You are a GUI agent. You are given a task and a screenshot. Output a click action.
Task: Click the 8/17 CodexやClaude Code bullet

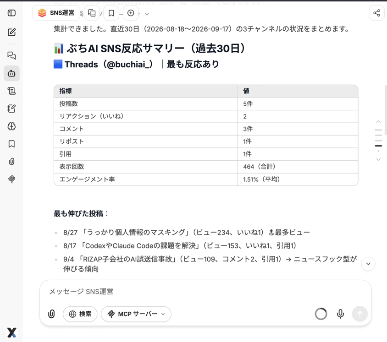(x=180, y=246)
